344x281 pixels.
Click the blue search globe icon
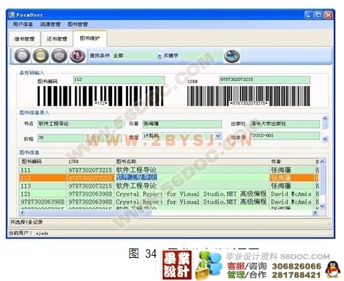point(232,56)
